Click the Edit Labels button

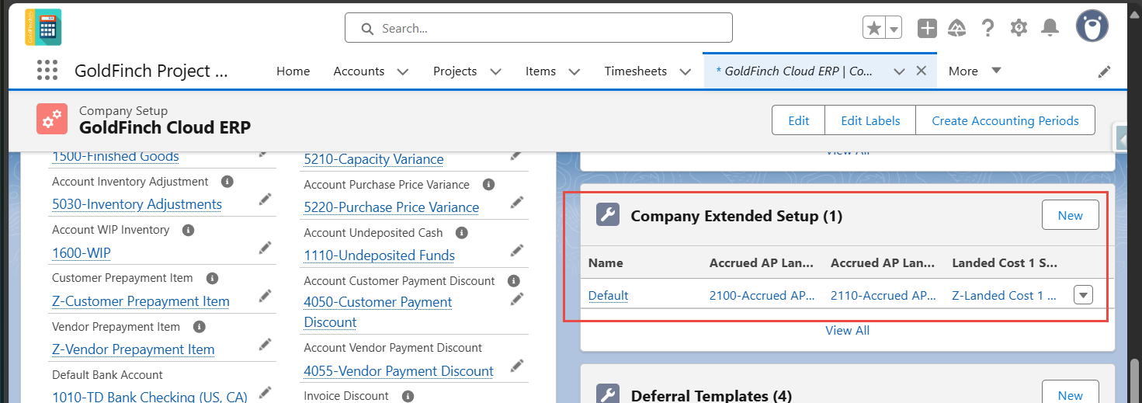coord(871,120)
